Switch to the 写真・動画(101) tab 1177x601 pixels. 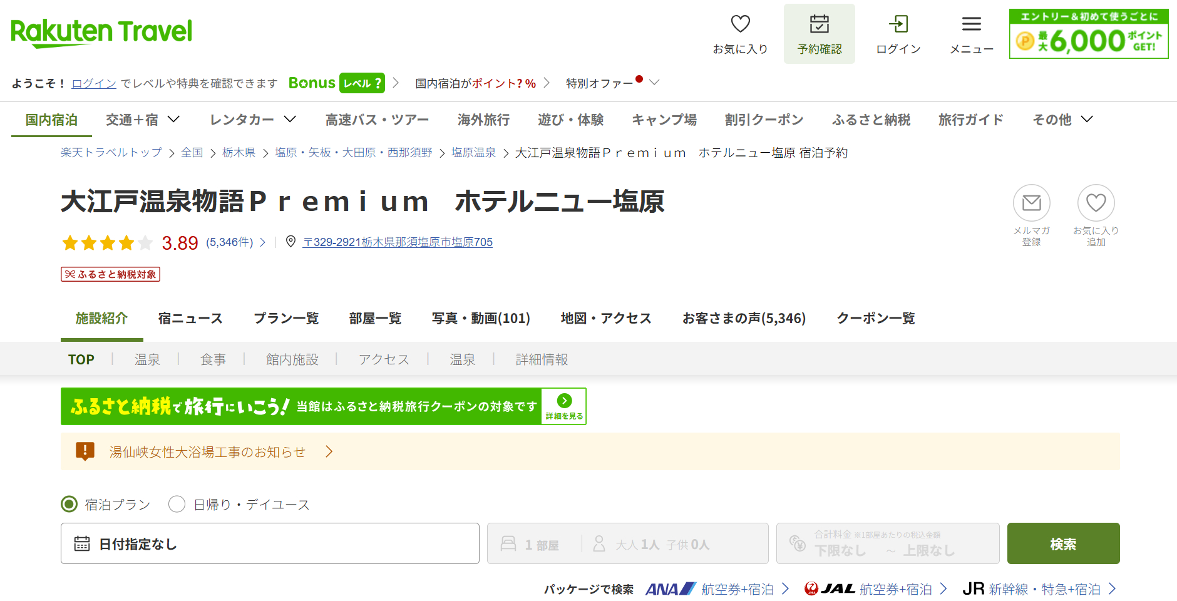481,318
